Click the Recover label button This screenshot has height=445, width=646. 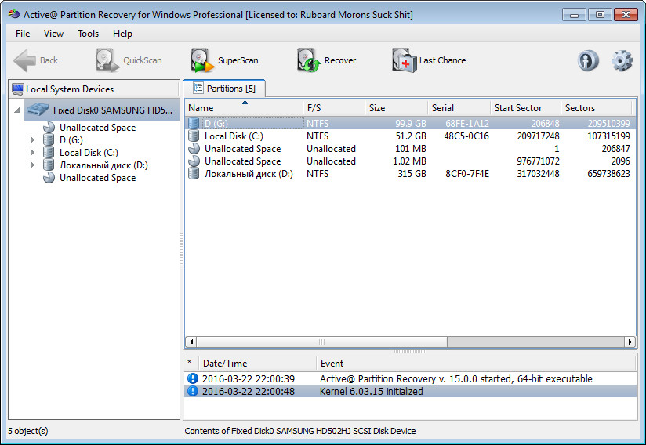pos(340,60)
